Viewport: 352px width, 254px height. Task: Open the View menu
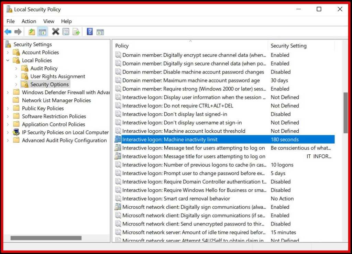(49, 21)
